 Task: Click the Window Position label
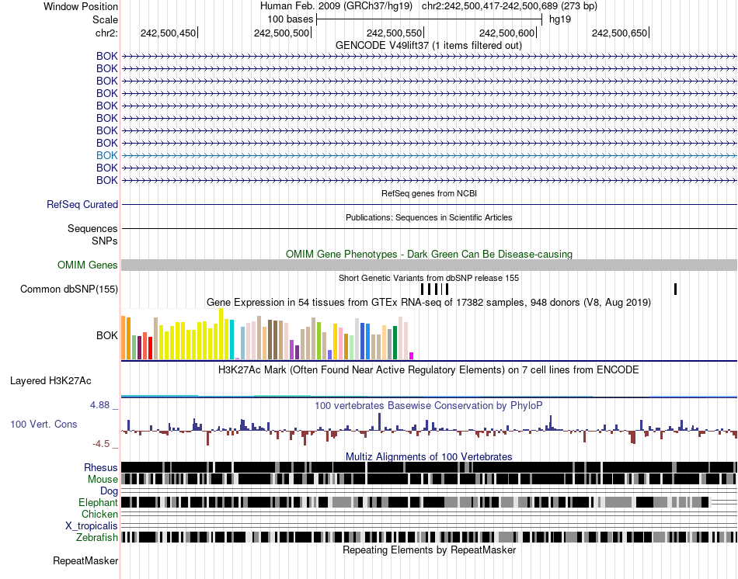tap(81, 6)
